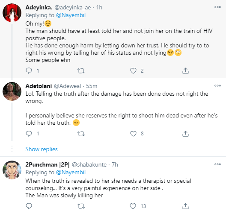
Task: Retweet Adetolani's tweet
Action: point(81,134)
